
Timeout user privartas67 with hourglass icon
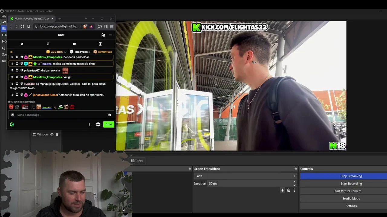pyautogui.click(x=17, y=71)
